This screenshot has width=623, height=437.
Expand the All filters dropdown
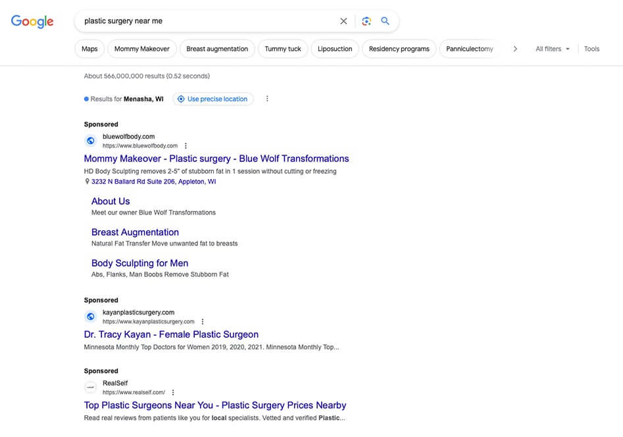pos(552,49)
